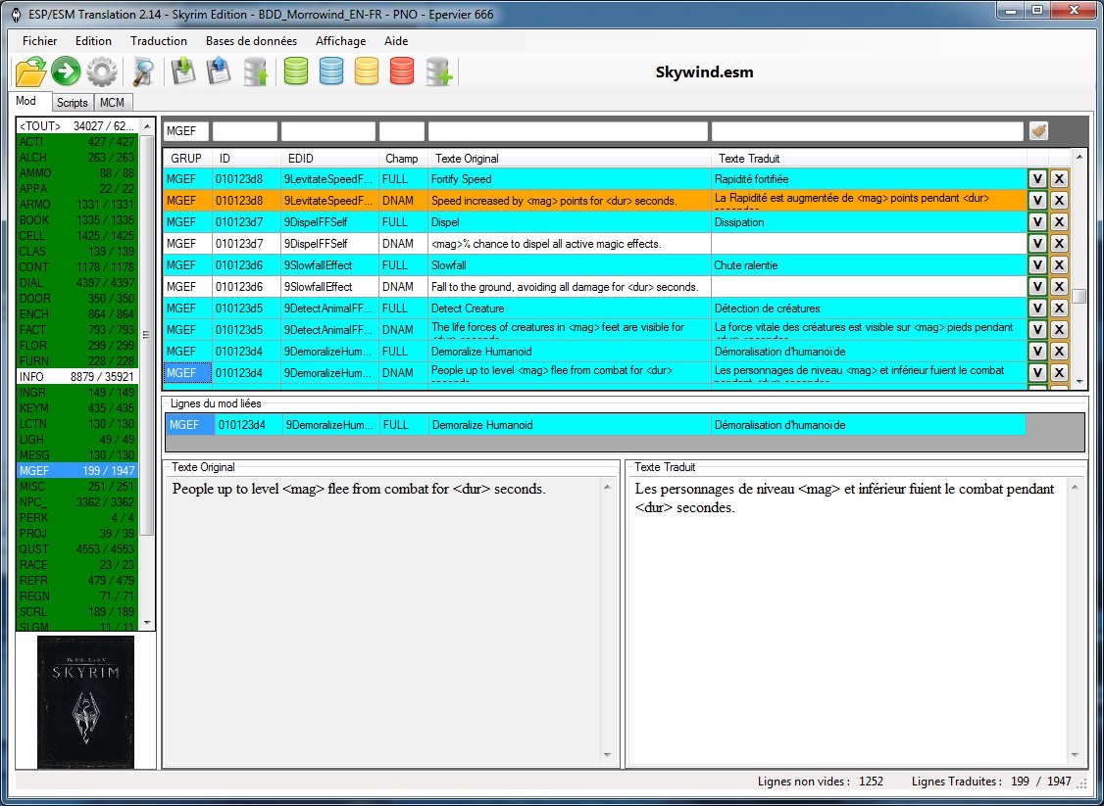The height and width of the screenshot is (806, 1104).
Task: Click the green database icon
Action: point(296,71)
